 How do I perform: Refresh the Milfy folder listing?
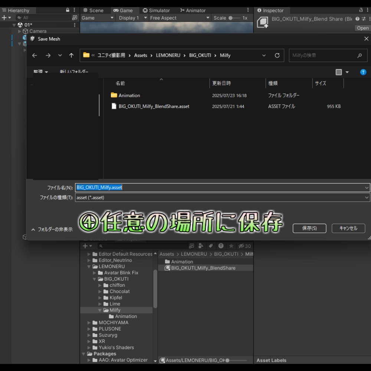(x=277, y=55)
